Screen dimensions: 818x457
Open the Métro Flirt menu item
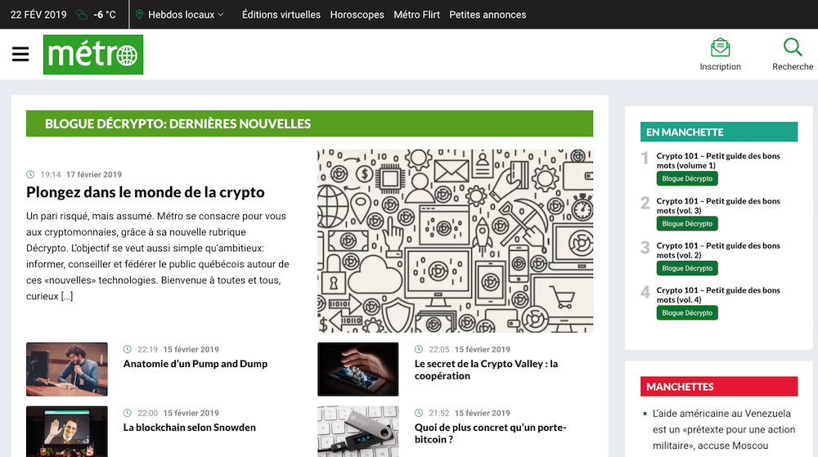417,15
